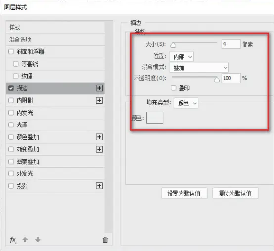Enable the 外发光 checkbox
Viewport: 274px width, 251px height.
pyautogui.click(x=11, y=174)
